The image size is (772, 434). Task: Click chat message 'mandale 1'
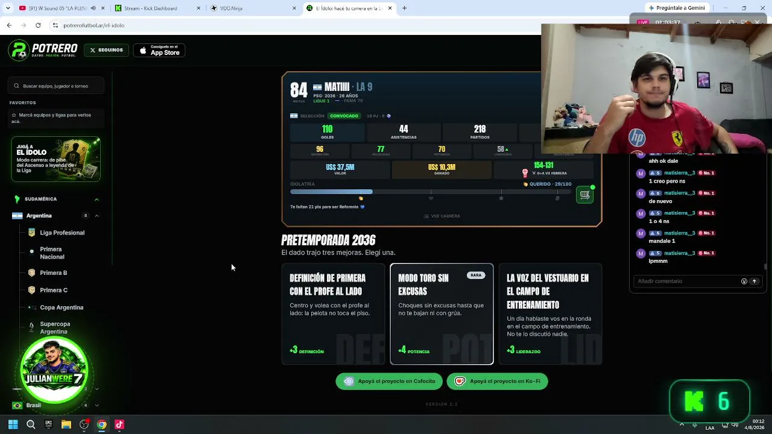pyautogui.click(x=662, y=241)
